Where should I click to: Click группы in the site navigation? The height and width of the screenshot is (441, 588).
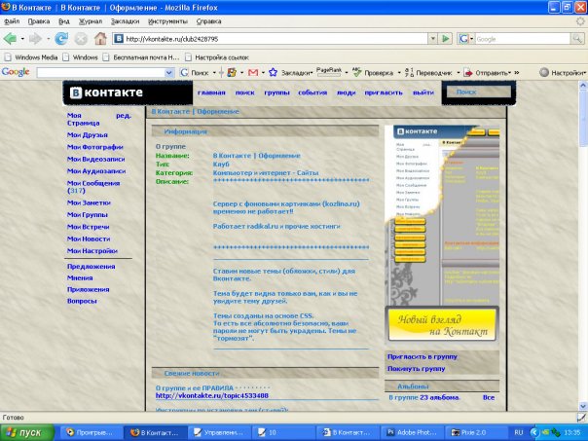[x=276, y=92]
